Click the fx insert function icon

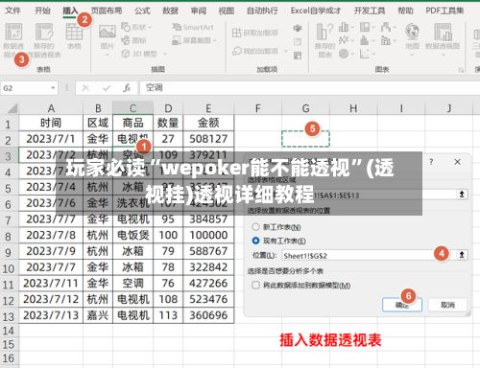click(127, 88)
